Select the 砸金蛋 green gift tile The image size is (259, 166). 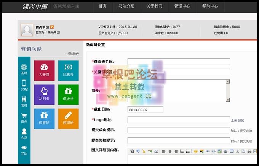pos(69,95)
